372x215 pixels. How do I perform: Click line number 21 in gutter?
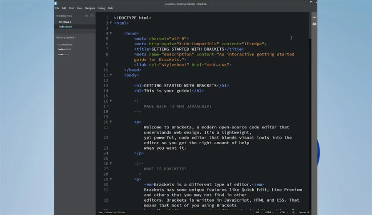[106, 127]
